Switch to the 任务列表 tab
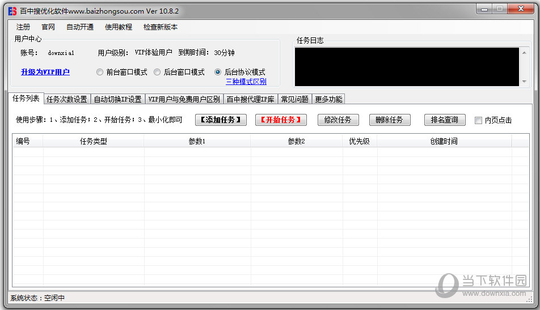Image resolution: width=540 pixels, height=310 pixels. 26,99
